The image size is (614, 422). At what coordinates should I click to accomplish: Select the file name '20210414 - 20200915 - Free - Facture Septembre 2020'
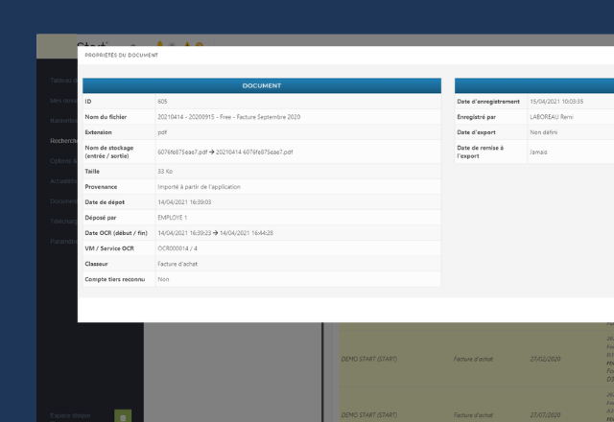pyautogui.click(x=229, y=117)
